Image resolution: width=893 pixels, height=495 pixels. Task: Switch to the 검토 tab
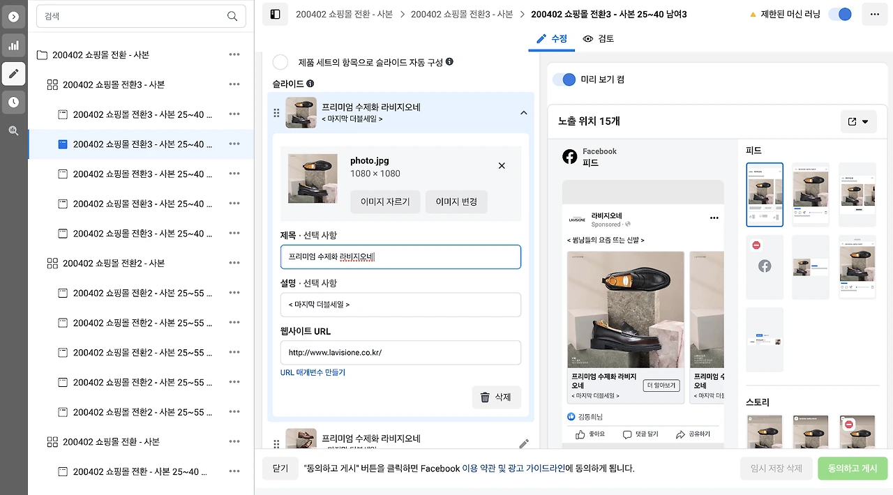[x=599, y=39]
